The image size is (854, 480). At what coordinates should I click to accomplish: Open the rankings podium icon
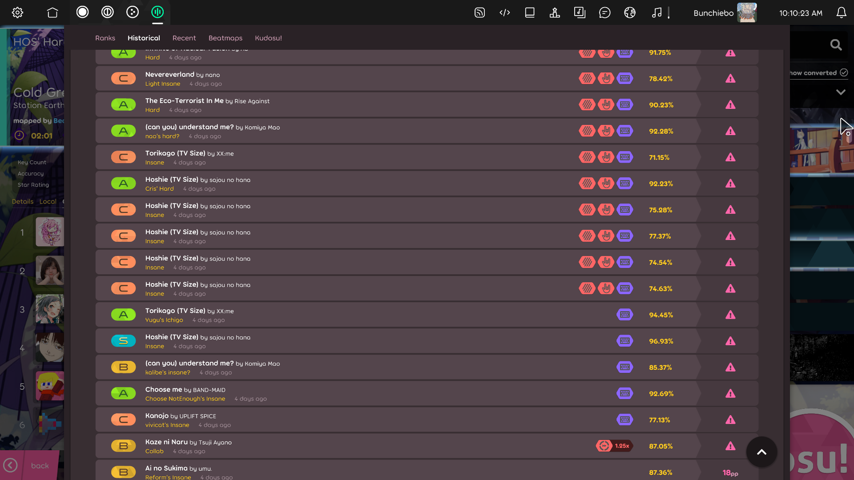click(x=555, y=12)
